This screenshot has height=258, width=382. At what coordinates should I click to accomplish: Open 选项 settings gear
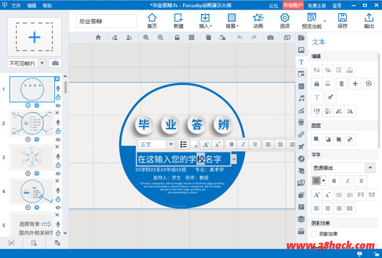[285, 21]
